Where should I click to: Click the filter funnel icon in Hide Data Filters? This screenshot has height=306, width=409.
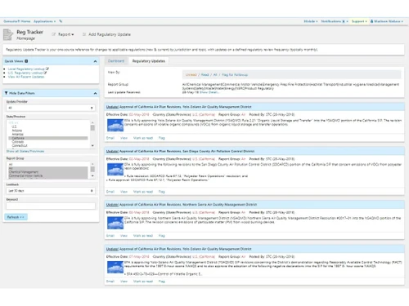pos(7,93)
